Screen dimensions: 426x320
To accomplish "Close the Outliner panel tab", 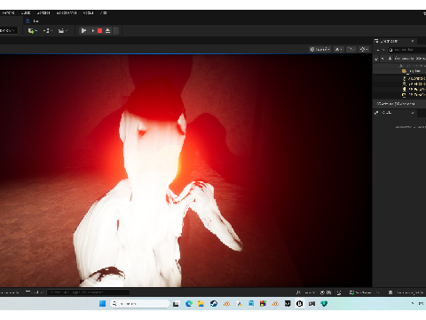I will click(x=413, y=41).
